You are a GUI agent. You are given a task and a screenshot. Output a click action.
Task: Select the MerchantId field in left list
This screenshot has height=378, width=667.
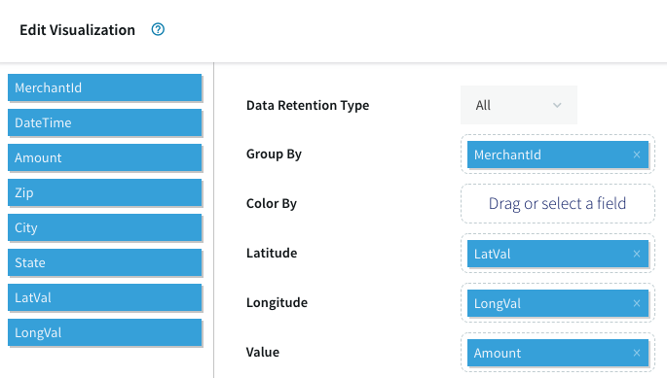click(x=104, y=87)
